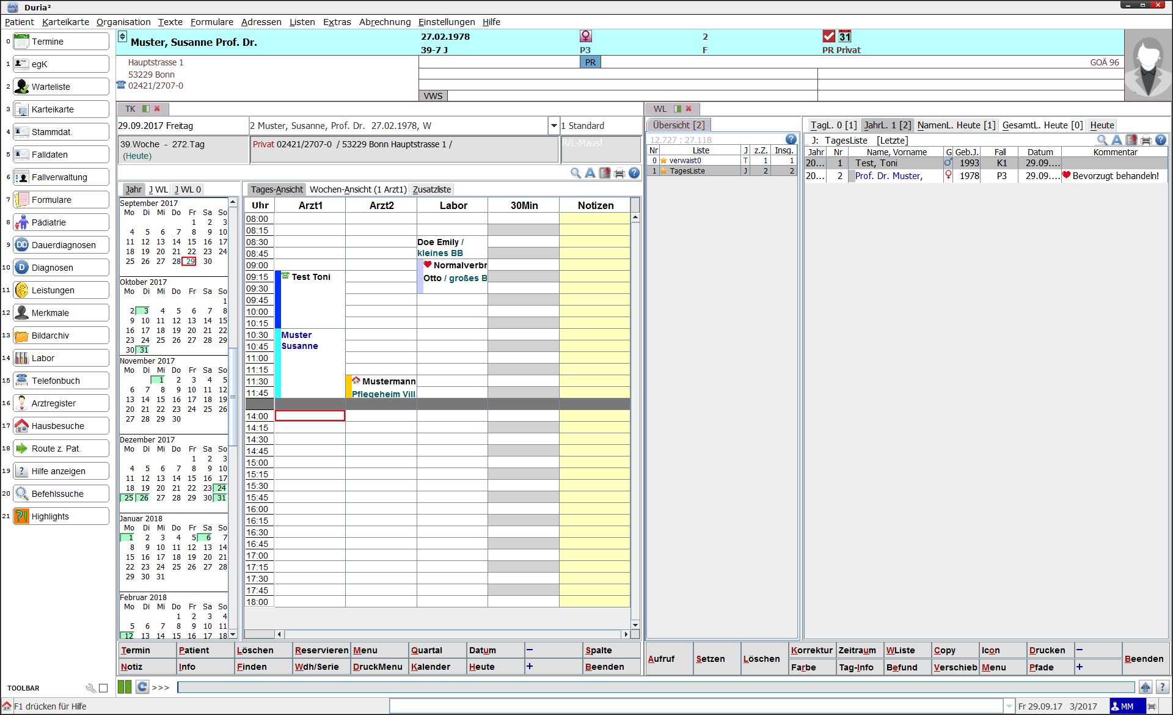The image size is (1173, 715).
Task: Open Merkmale sidebar entry
Action: (x=60, y=313)
